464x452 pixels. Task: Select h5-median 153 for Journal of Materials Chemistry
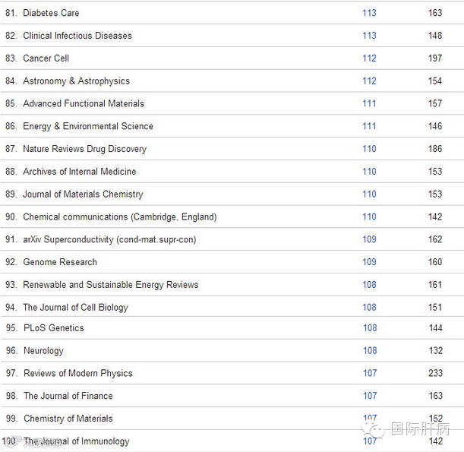tap(435, 194)
